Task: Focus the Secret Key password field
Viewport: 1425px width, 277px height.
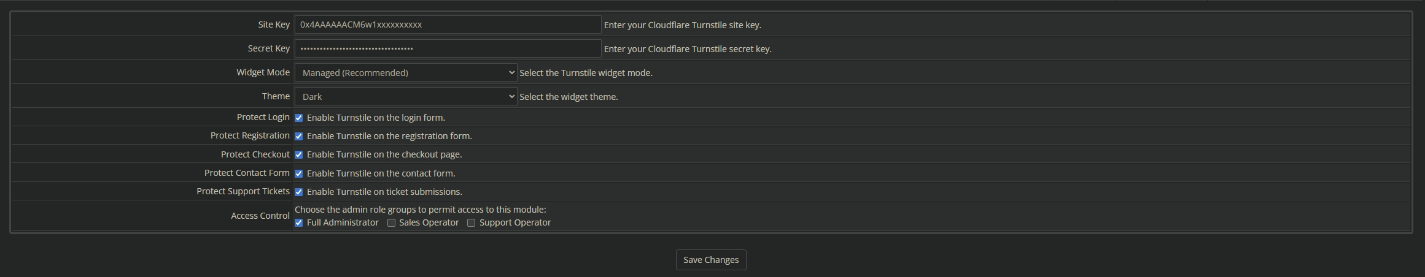Action: tap(447, 48)
